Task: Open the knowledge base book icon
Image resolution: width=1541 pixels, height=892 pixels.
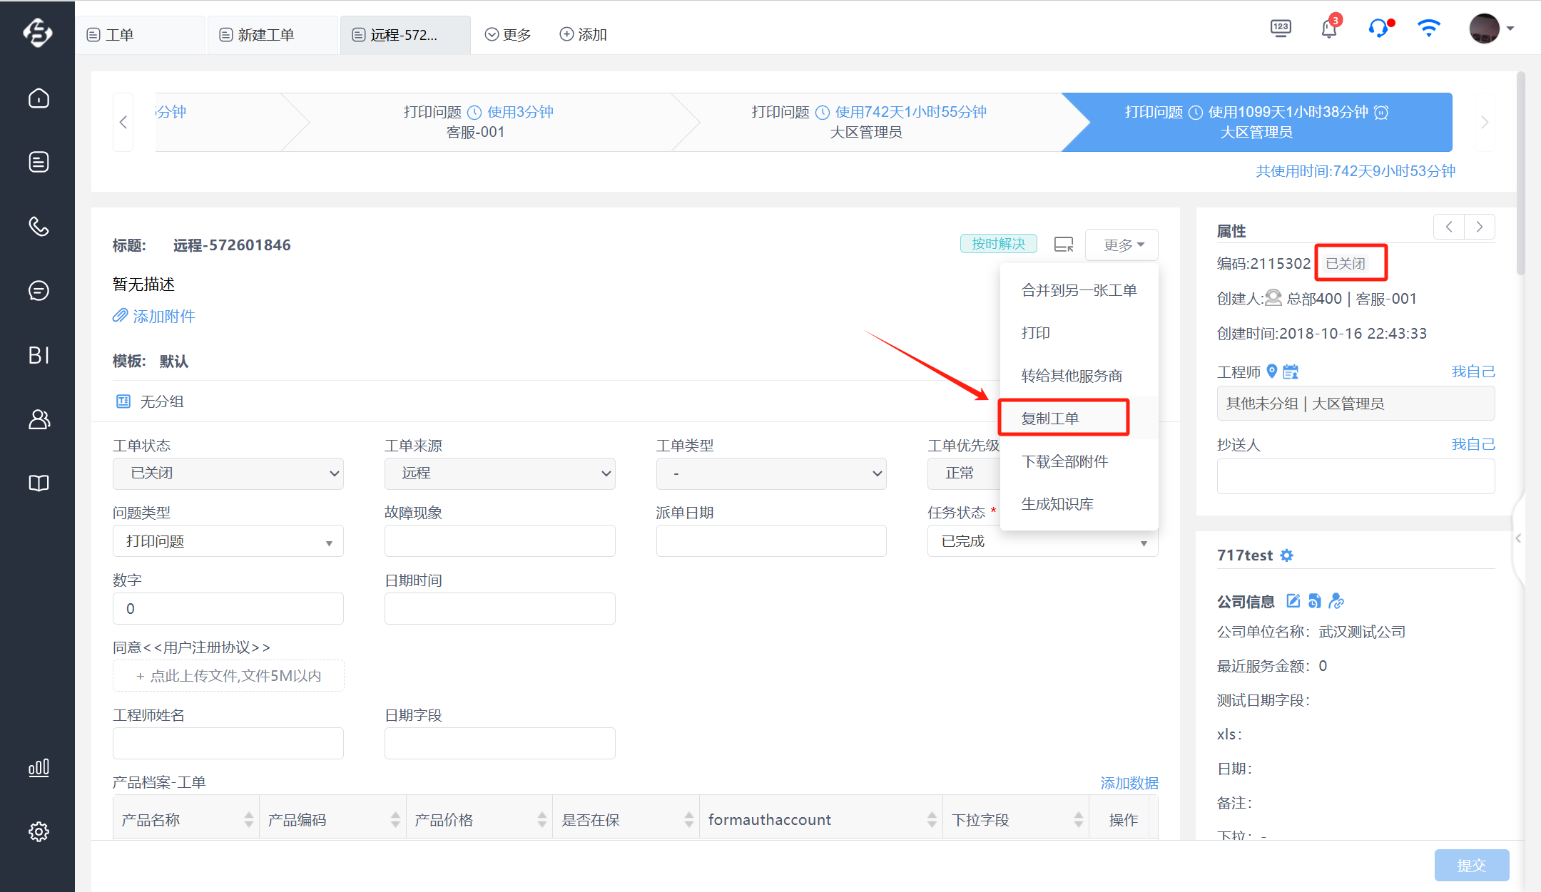Action: [x=39, y=483]
